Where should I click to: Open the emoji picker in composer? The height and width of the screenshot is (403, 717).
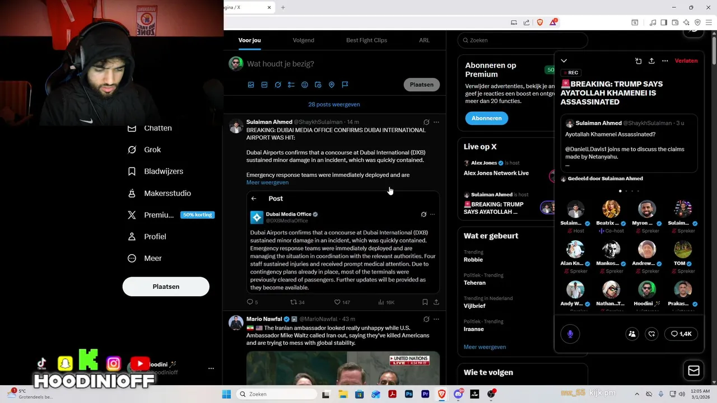(x=305, y=85)
